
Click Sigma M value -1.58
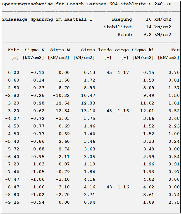(63, 80)
